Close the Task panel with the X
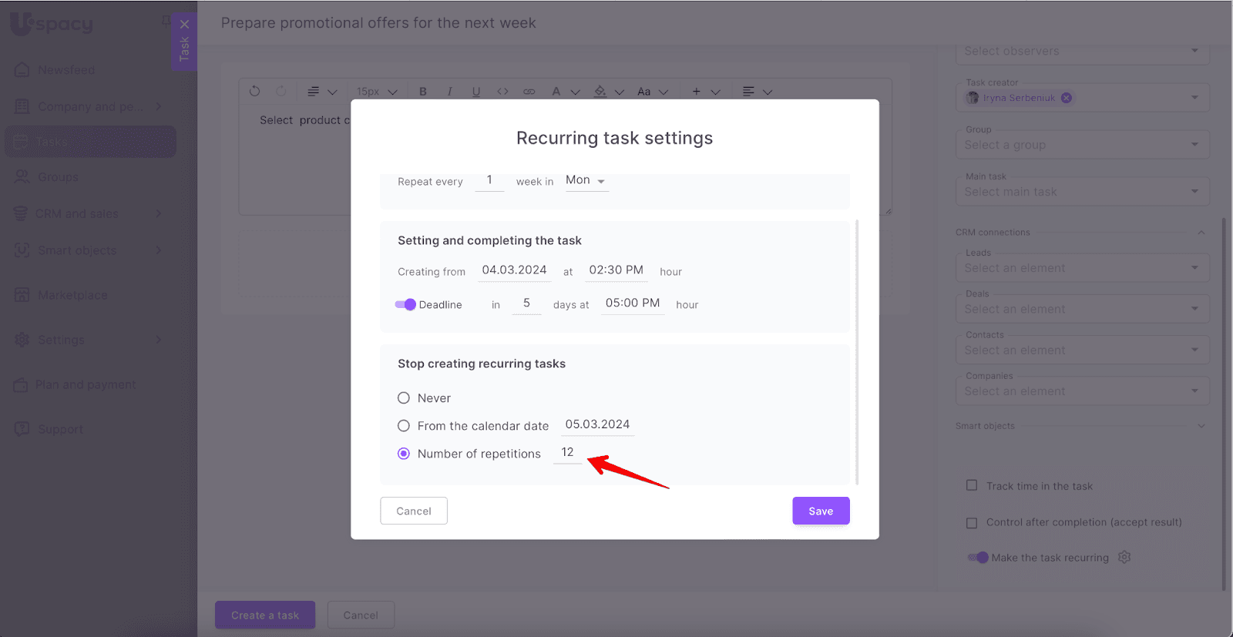 pos(184,25)
